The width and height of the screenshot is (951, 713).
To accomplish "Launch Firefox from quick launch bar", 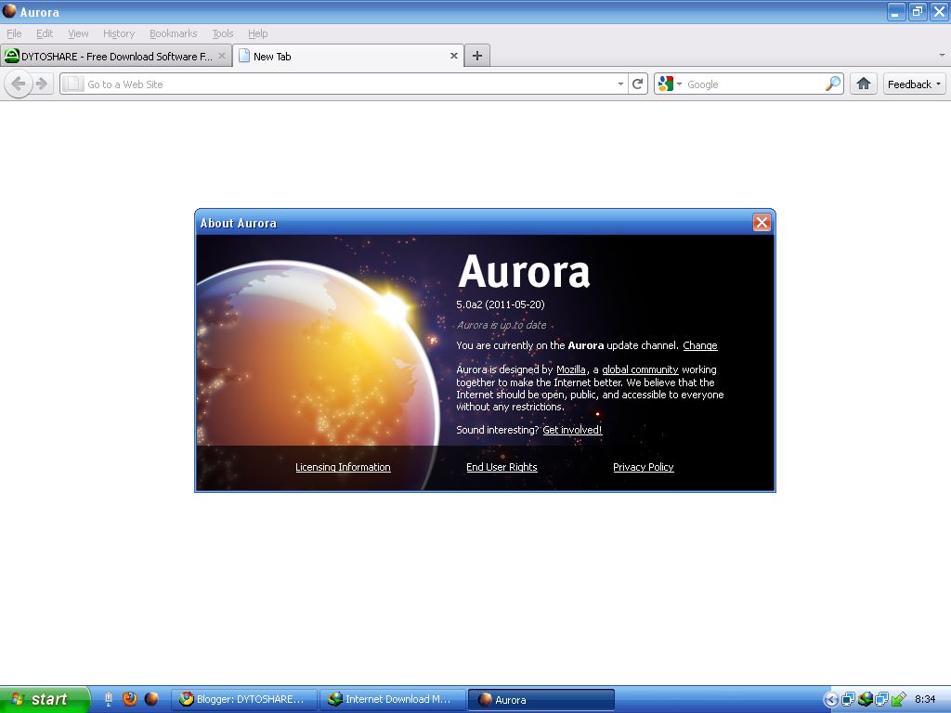I will click(130, 699).
